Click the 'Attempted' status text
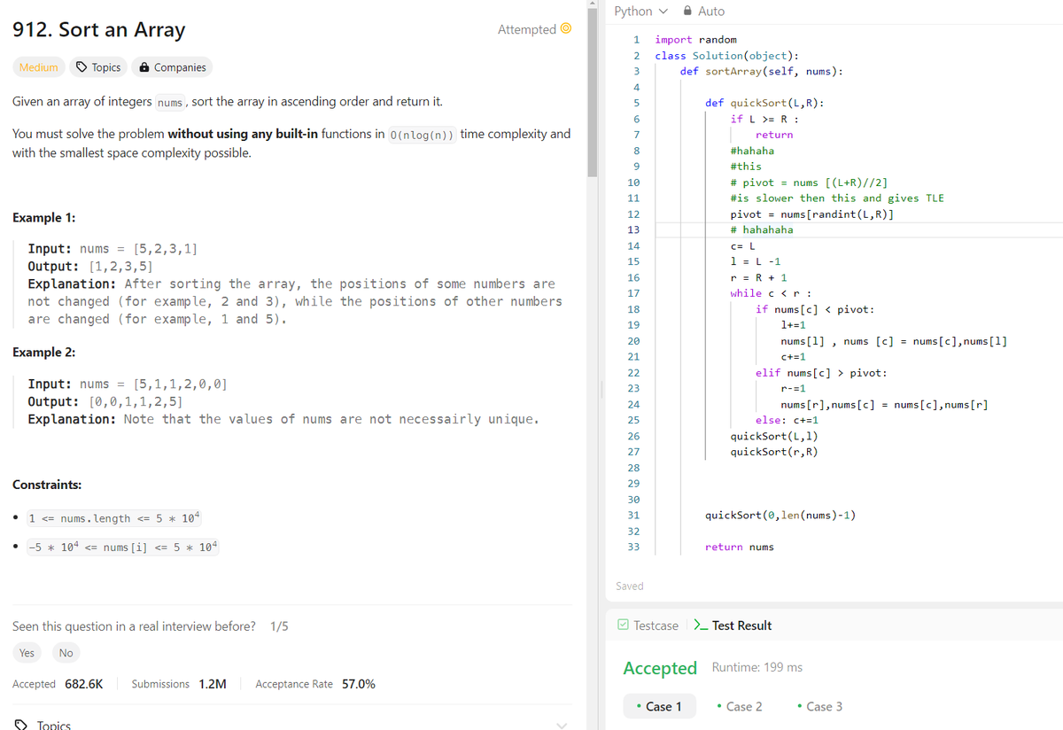Viewport: 1063px width, 730px height. 527,29
